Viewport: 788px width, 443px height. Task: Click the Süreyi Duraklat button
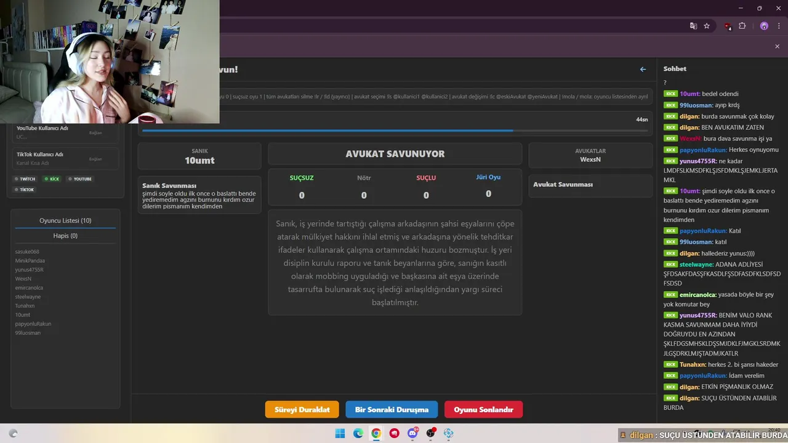point(302,409)
